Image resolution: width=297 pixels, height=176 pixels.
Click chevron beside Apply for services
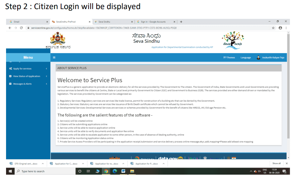tap(46, 69)
